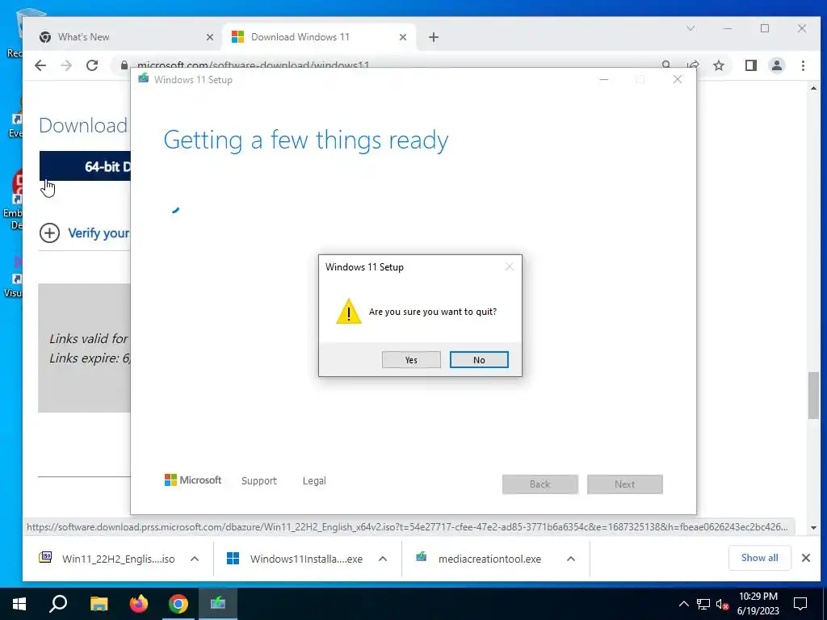The width and height of the screenshot is (827, 620).
Task: Bookmark this page with the star icon
Action: click(x=718, y=65)
